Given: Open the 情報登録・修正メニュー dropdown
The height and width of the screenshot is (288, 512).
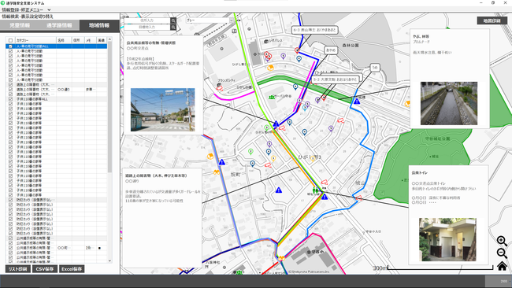Looking at the screenshot, I should (26, 9).
